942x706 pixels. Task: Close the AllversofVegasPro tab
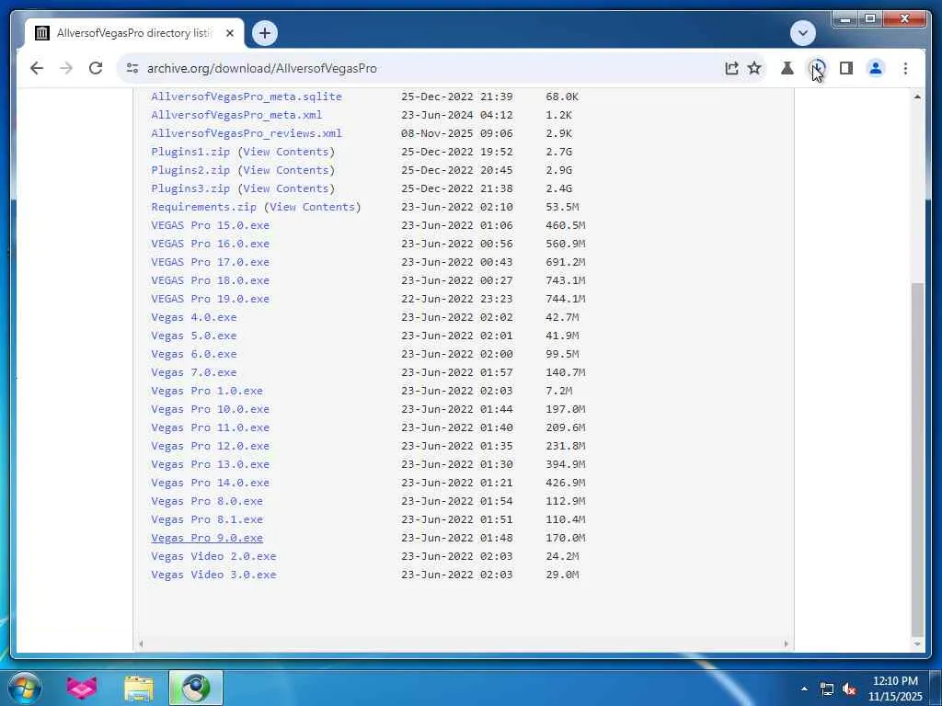pos(229,33)
